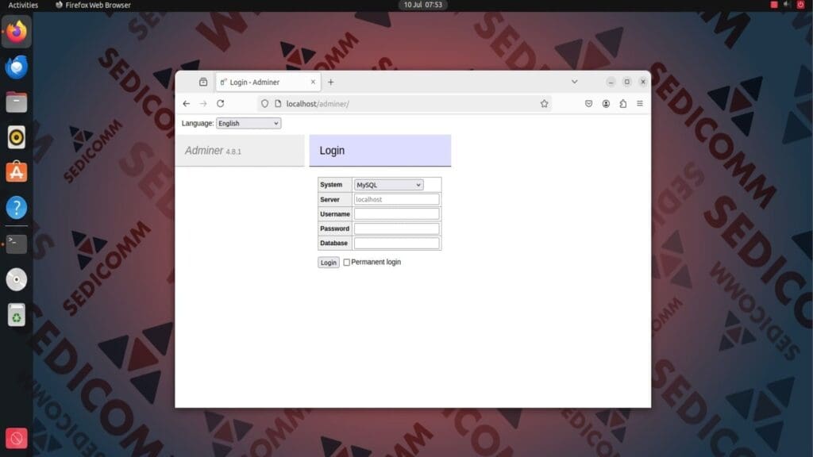Image resolution: width=813 pixels, height=457 pixels.
Task: Click the tracking protection shield in address bar
Action: pos(264,103)
